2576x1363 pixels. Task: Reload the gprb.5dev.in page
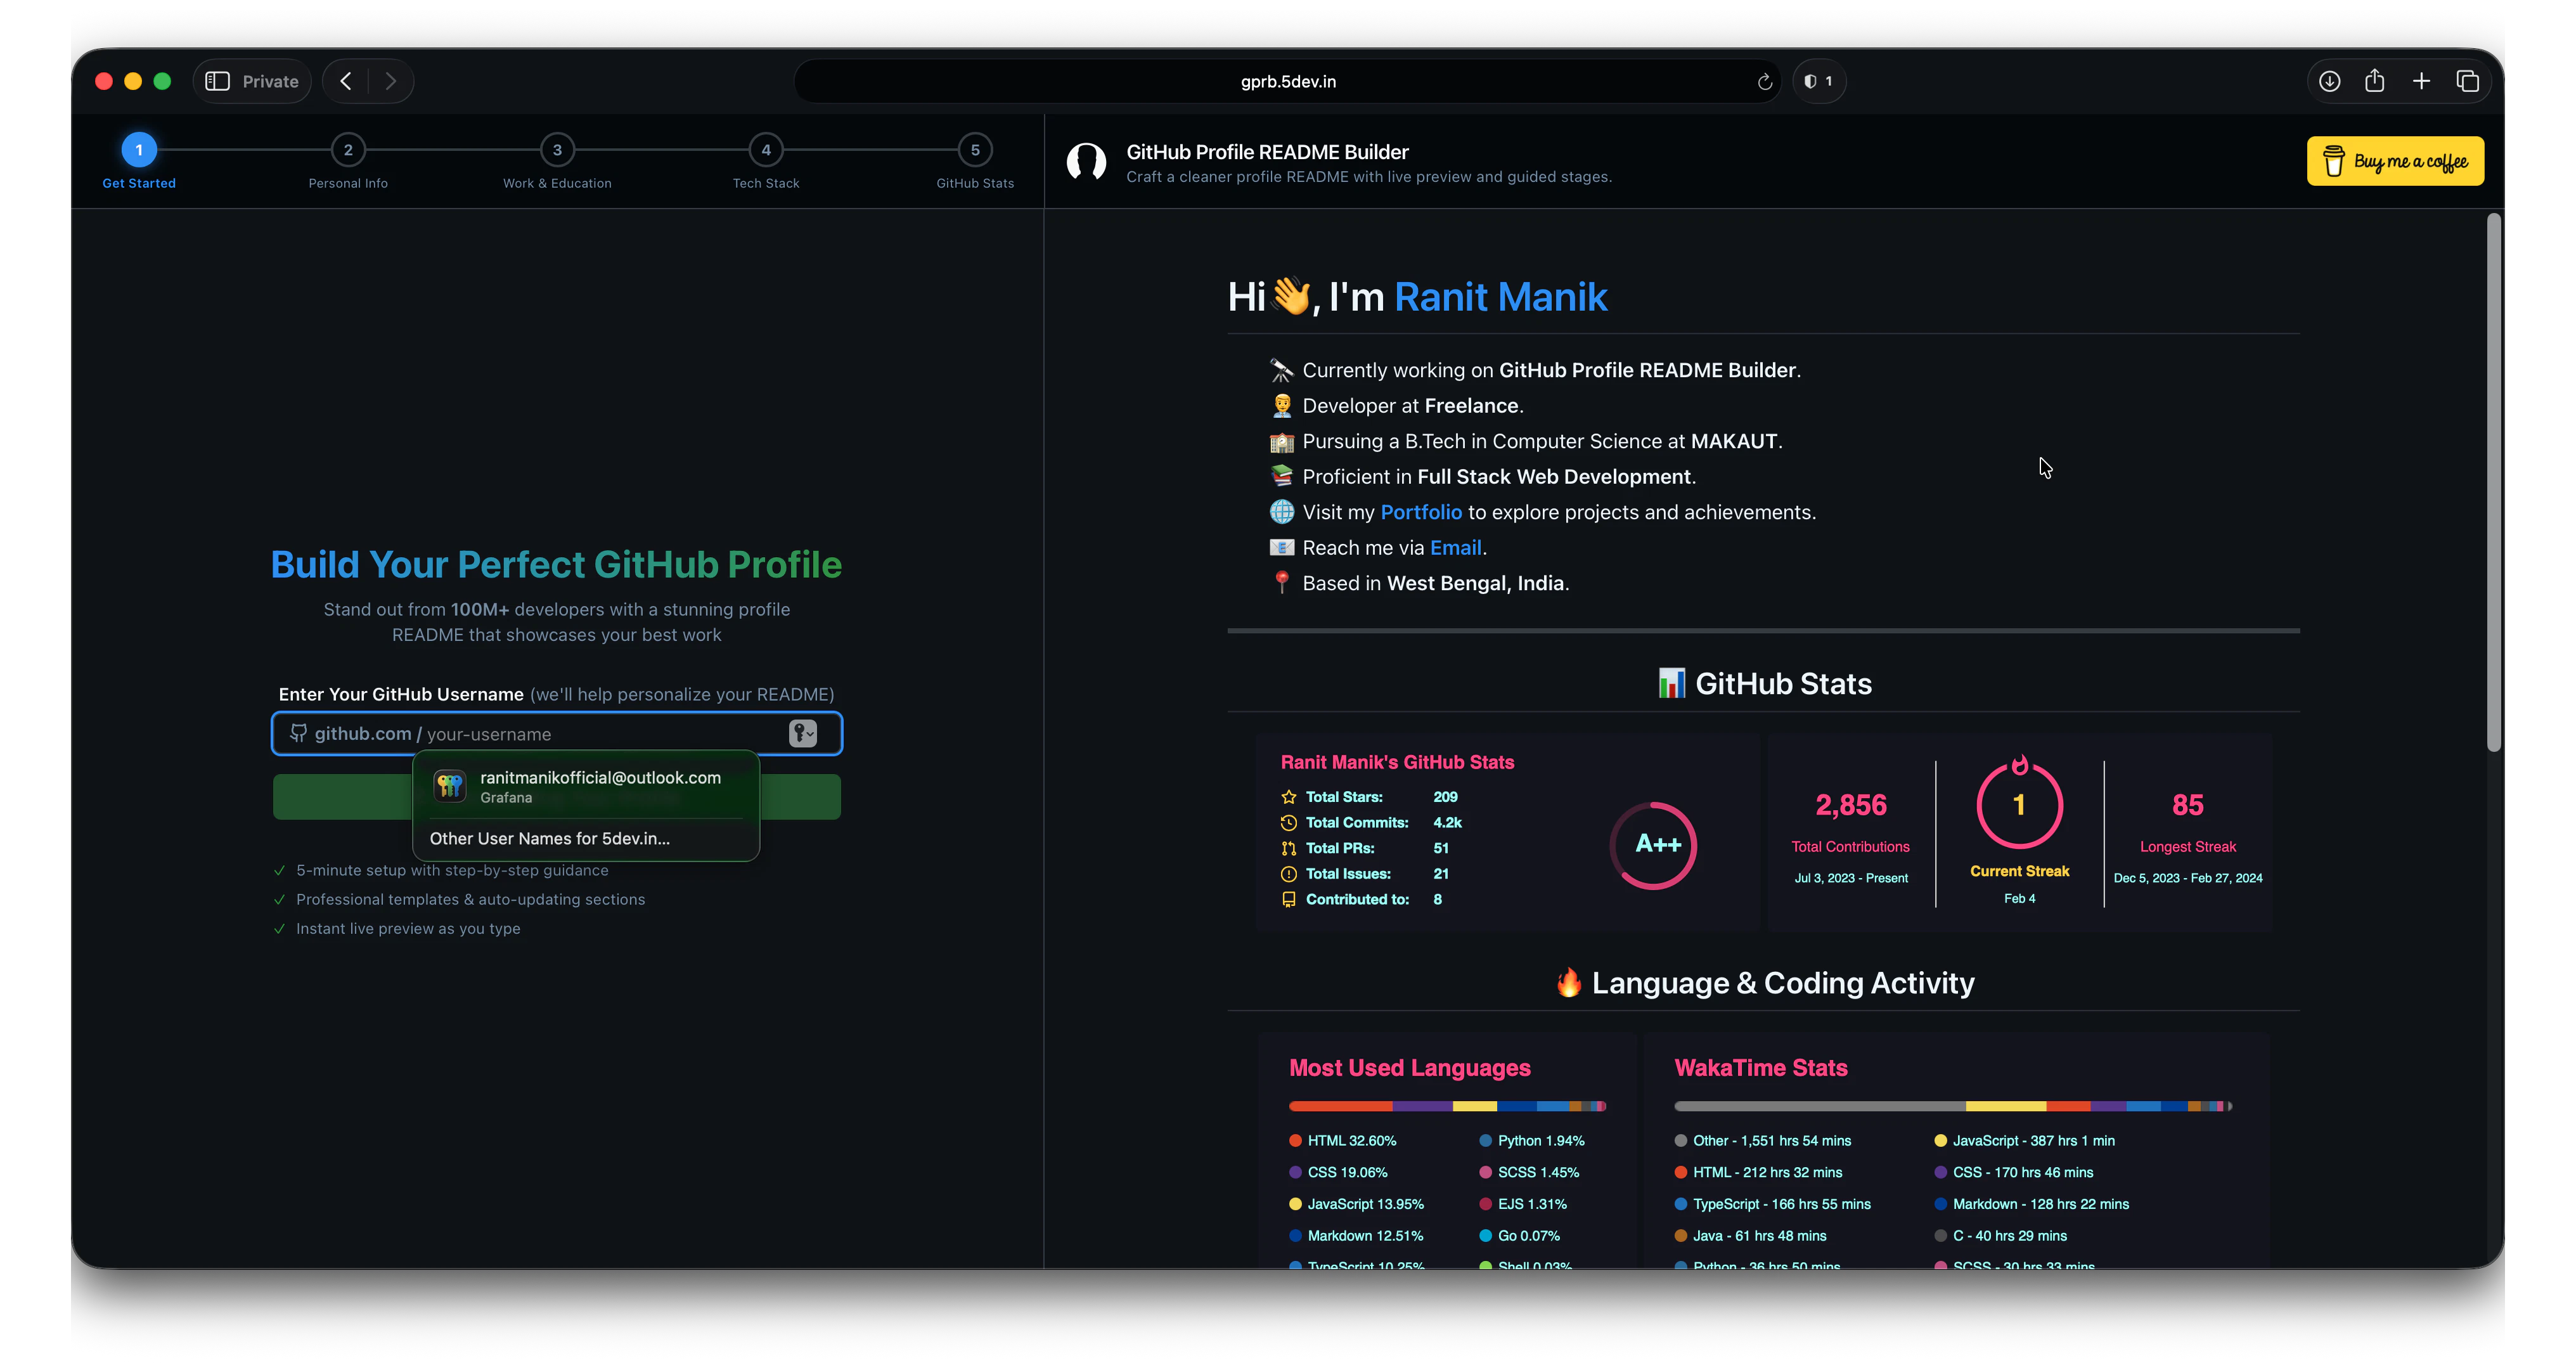(1764, 81)
